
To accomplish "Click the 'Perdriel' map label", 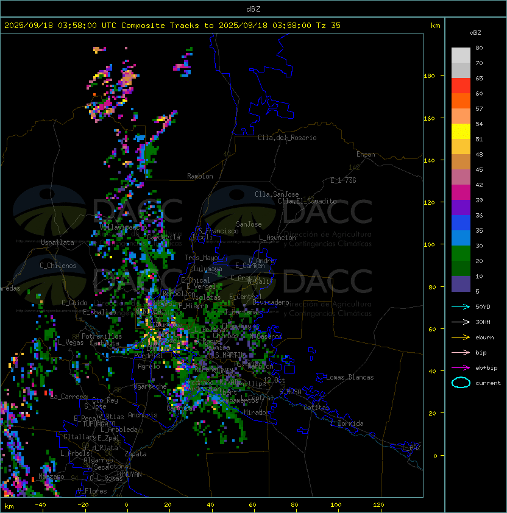I will click(148, 356).
